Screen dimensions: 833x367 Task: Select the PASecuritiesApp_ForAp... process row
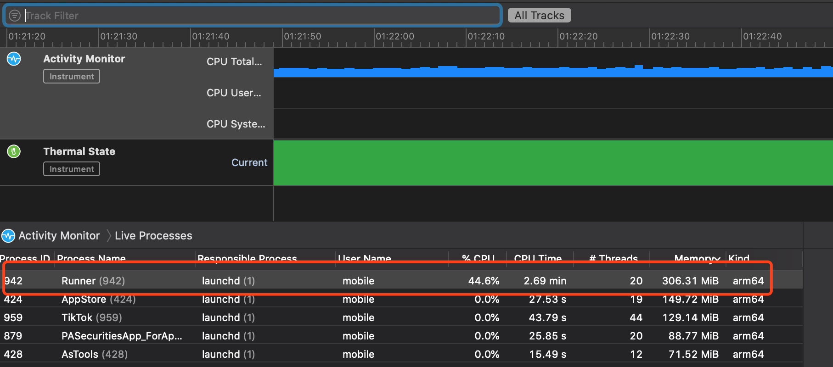[x=401, y=336]
